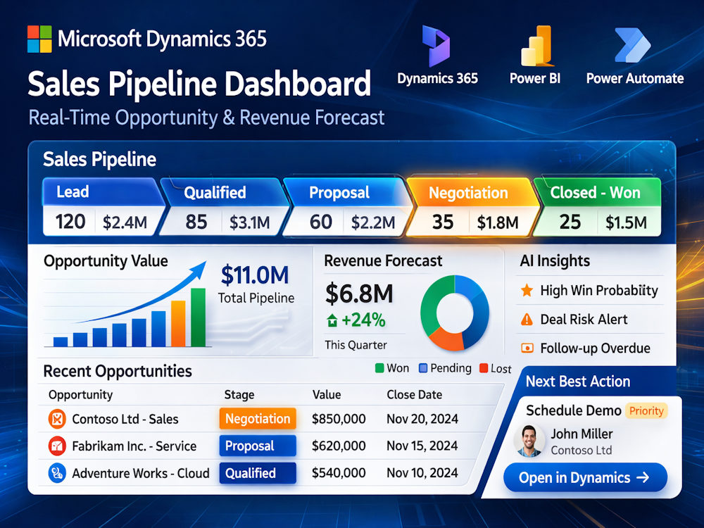Click the Lead value $2.4M
This screenshot has height=528, width=704.
pyautogui.click(x=125, y=222)
